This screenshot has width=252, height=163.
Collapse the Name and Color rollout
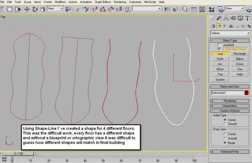click(230, 87)
